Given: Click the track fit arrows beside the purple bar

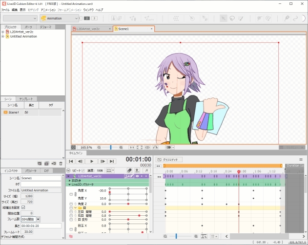Looking at the screenshot, I should pyautogui.click(x=159, y=177).
